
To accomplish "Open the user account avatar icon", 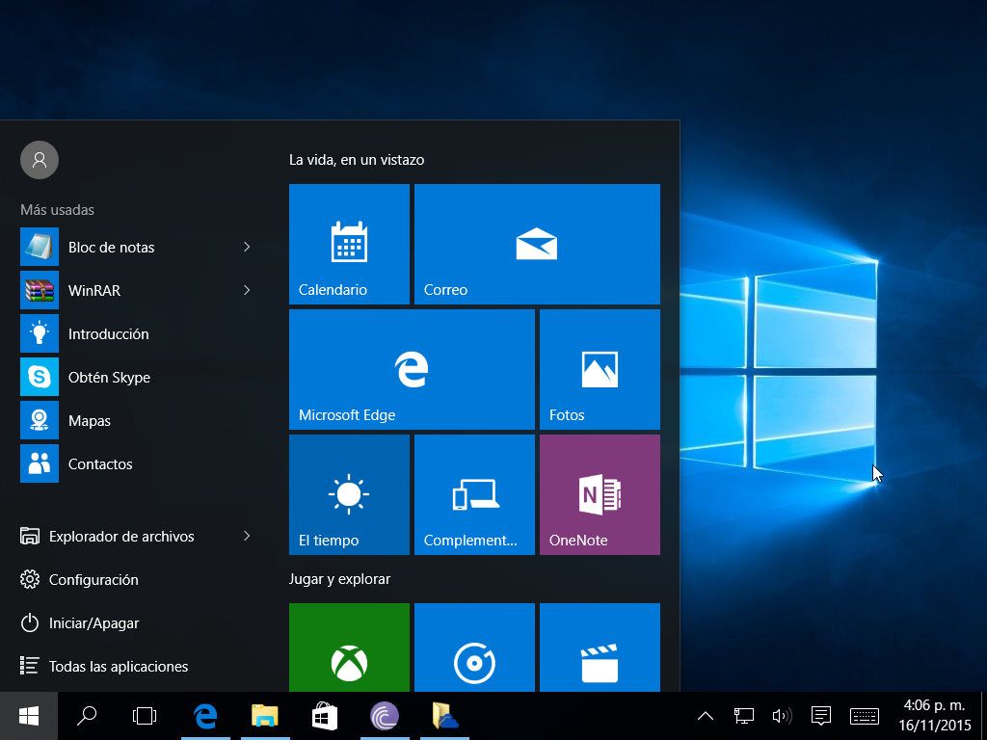I will pos(40,160).
